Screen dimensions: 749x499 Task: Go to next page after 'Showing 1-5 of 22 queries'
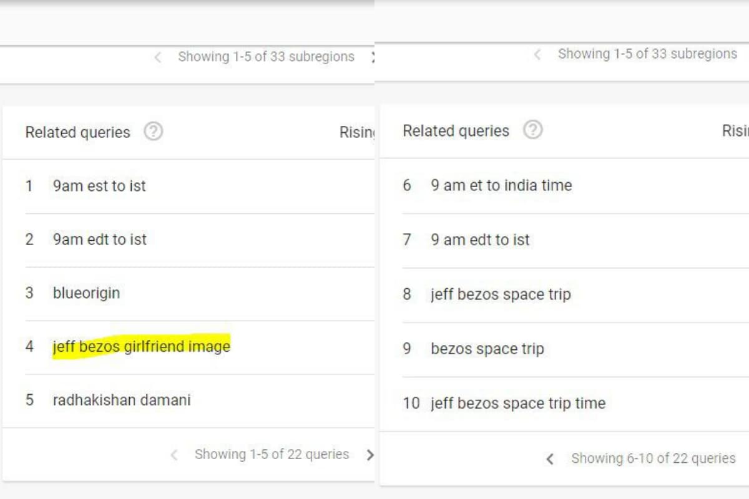click(370, 455)
